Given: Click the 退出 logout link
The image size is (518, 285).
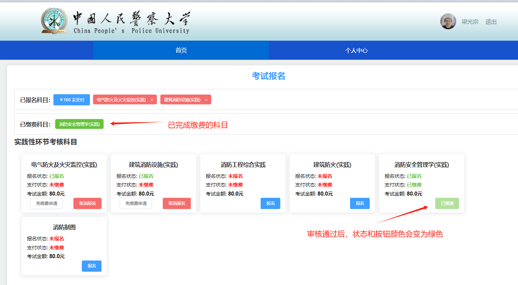Looking at the screenshot, I should [491, 22].
